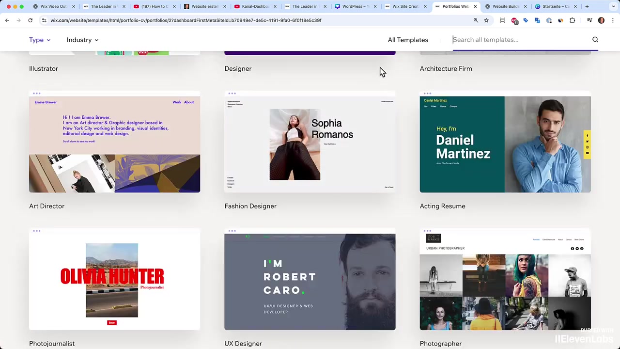Close the active Portfolios Web tab
620x349 pixels.
(x=475, y=6)
